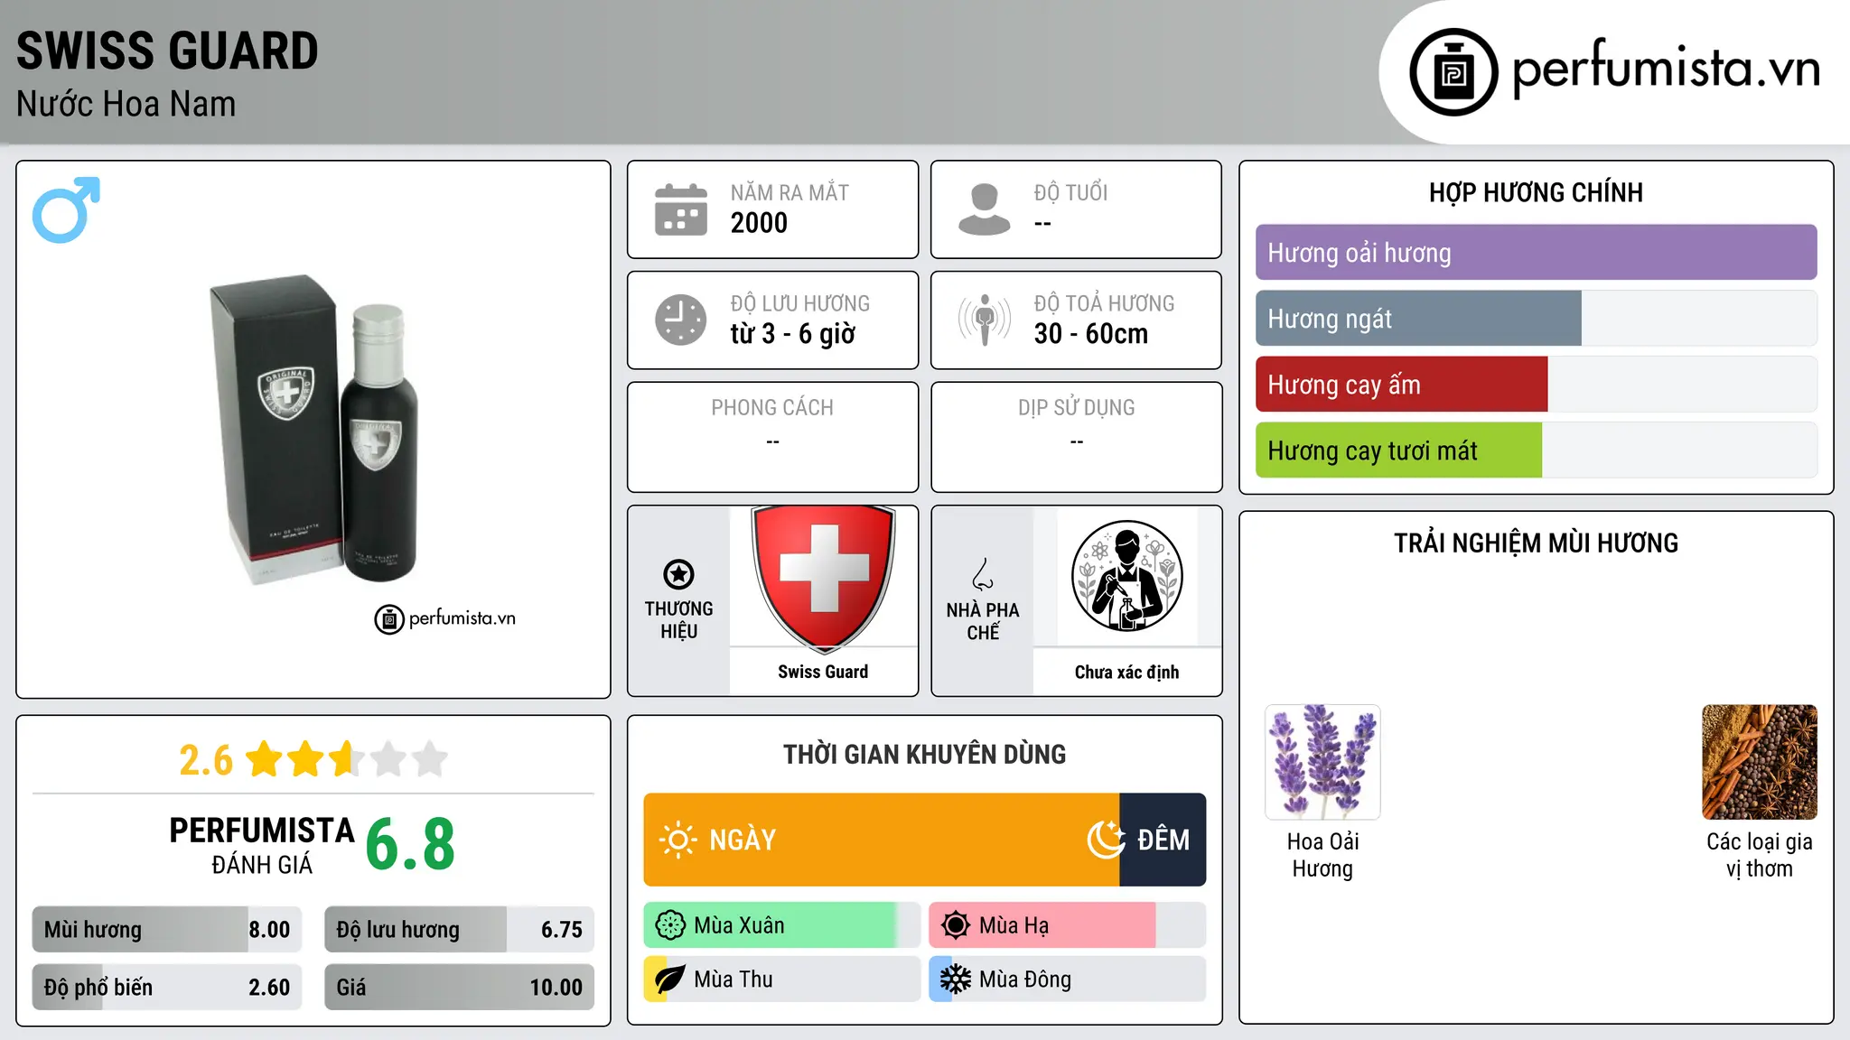Click the Trải nghiệm mùi hương heading

point(1536,543)
